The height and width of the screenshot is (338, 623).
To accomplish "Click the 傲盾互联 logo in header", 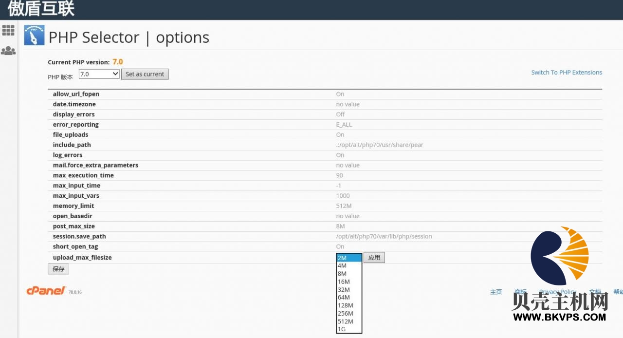I will pyautogui.click(x=41, y=9).
